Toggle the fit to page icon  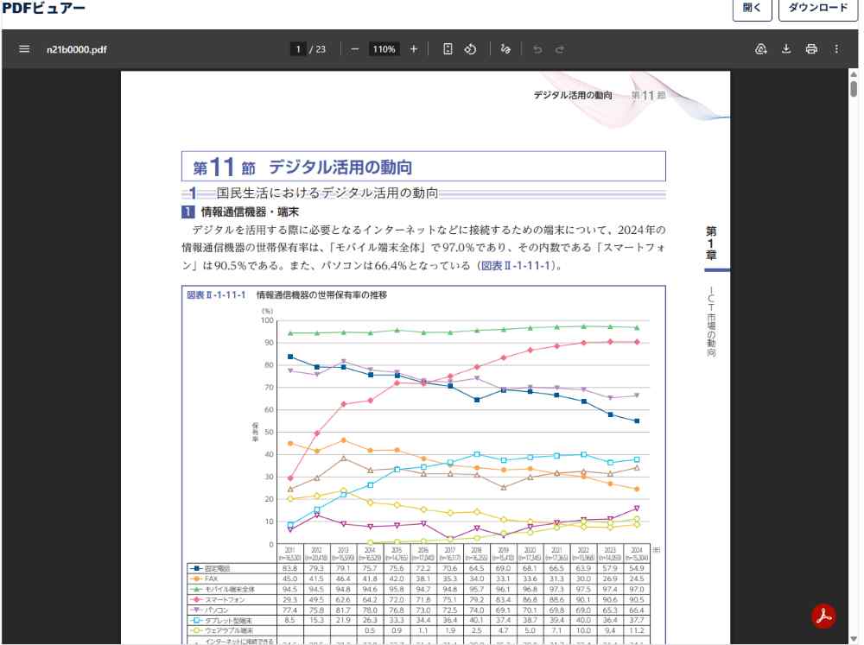(x=448, y=49)
